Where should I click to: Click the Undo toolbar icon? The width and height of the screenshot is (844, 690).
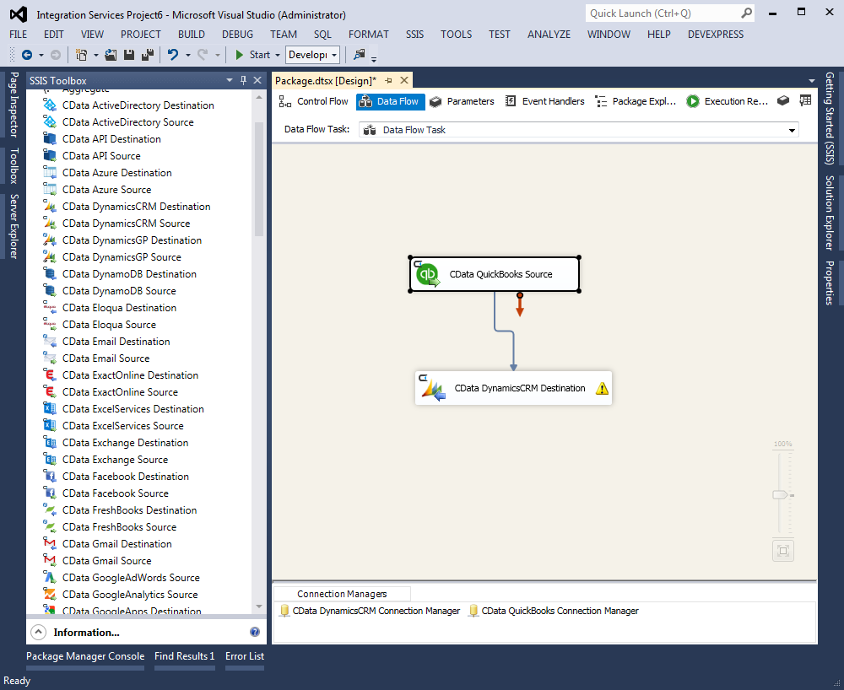(x=173, y=55)
